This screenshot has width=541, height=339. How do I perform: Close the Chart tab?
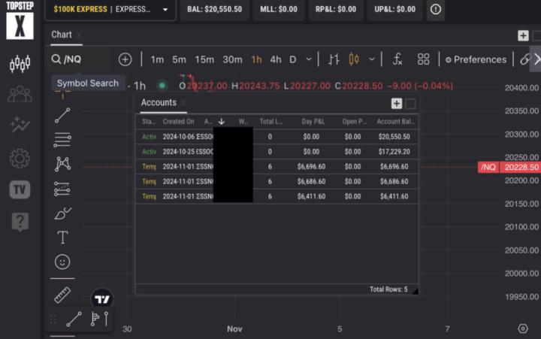point(79,35)
